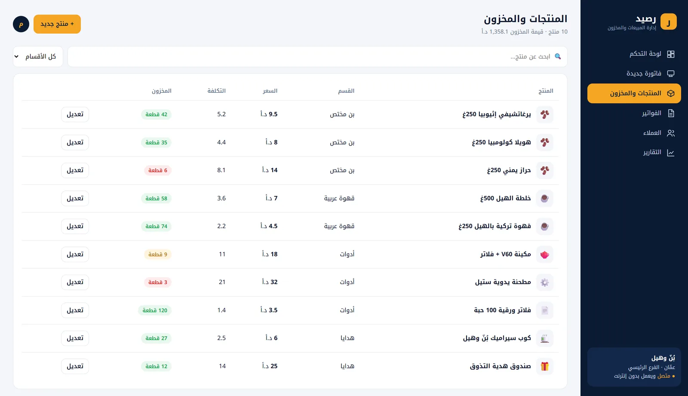This screenshot has height=396, width=688.
Task: Click the product name كوب سيراميك بُنّ وهيل
Action: [497, 338]
